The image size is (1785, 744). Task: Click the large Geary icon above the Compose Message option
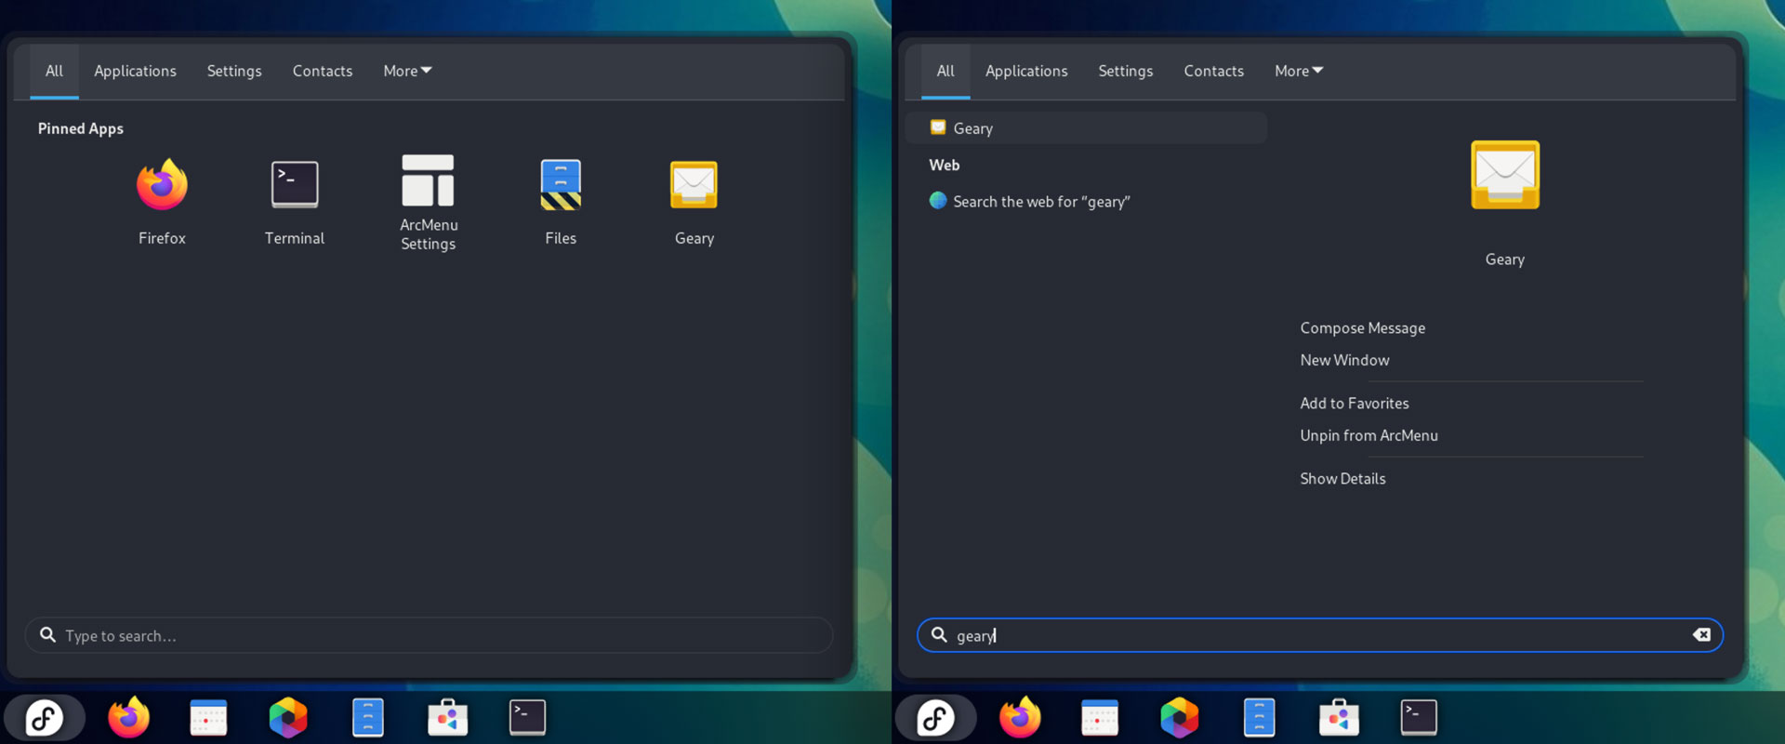point(1504,176)
